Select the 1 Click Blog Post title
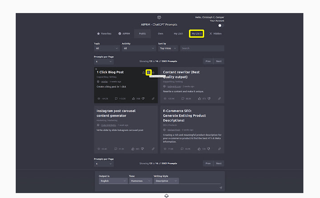Image resolution: width=320 pixels, height=198 pixels. [x=110, y=72]
